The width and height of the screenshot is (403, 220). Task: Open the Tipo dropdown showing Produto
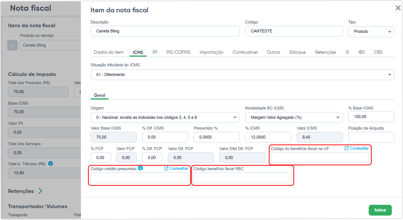[x=371, y=32]
